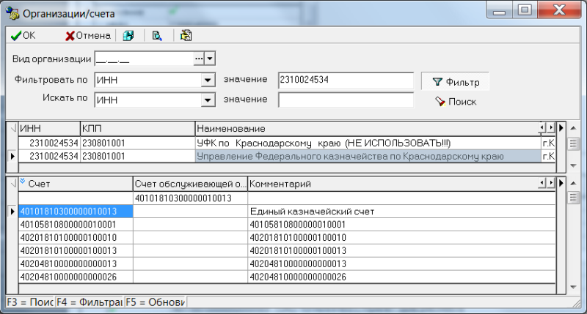This screenshot has height=314, width=587.
Task: Click accounts grid top-left corner selector
Action: click(12, 184)
